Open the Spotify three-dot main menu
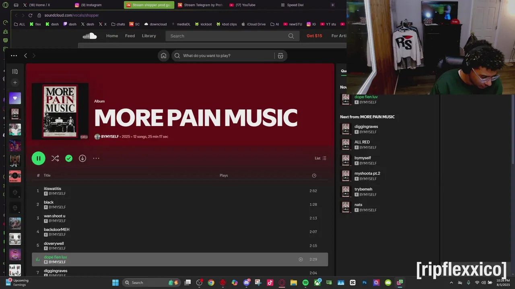The image size is (515, 289). (14, 56)
